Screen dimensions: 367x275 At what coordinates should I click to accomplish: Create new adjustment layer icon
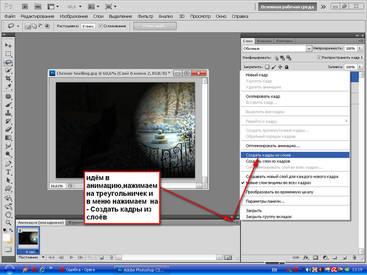click(326, 258)
